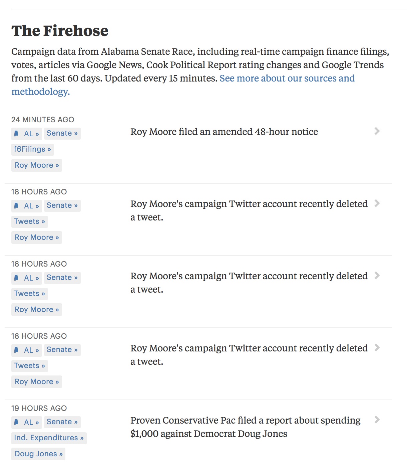Open the Proven Conservative Pac spending report headline

click(x=245, y=427)
